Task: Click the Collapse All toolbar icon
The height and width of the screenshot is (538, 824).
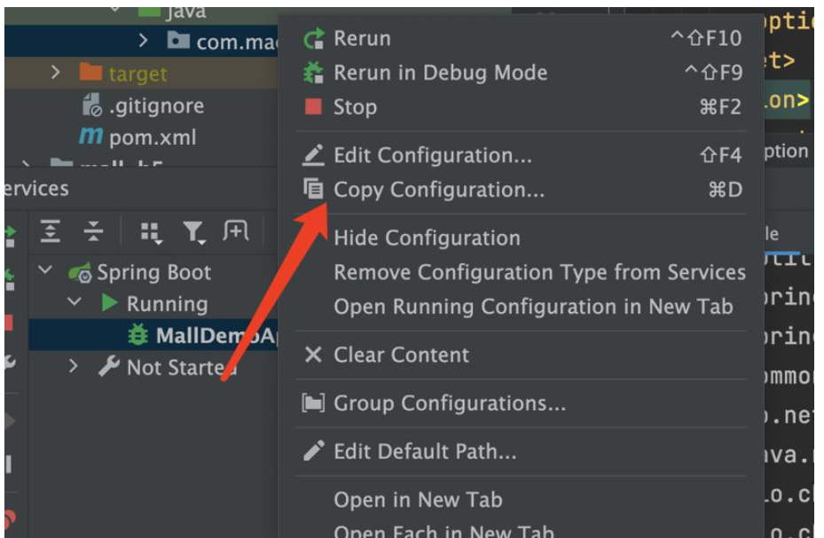Action: pos(93,232)
